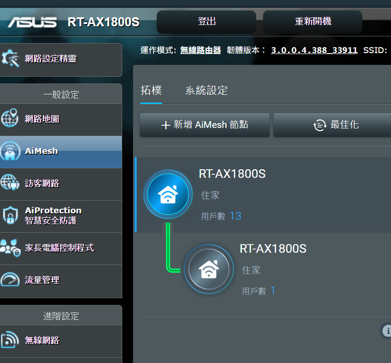Click the 網路設定精靈 wizard gear icon
This screenshot has width=391, height=363.
pos(10,59)
